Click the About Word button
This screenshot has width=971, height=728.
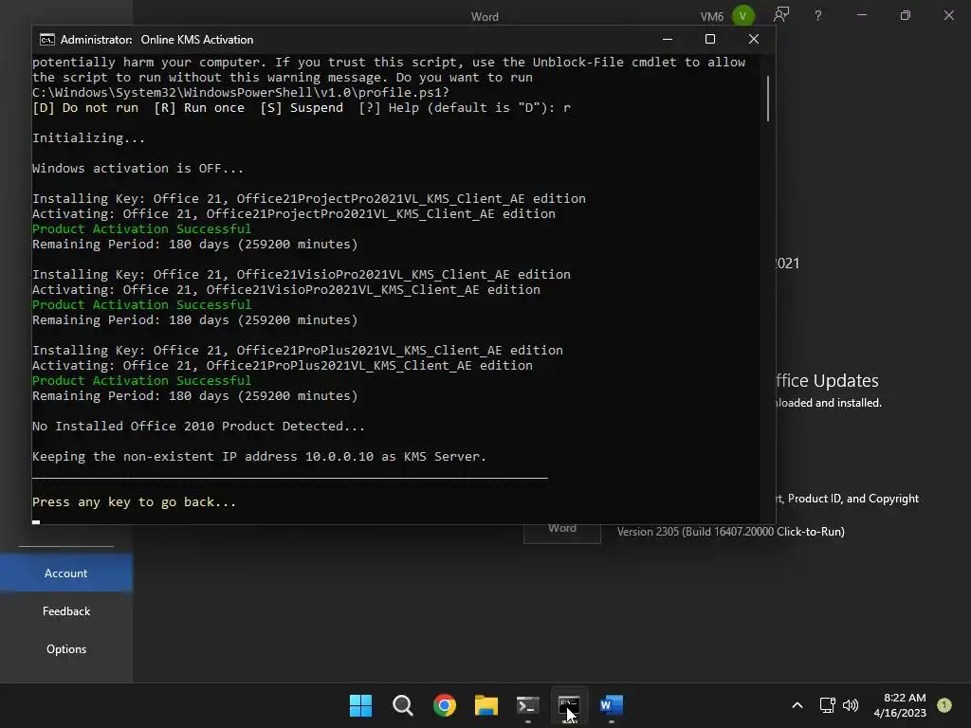pos(562,534)
